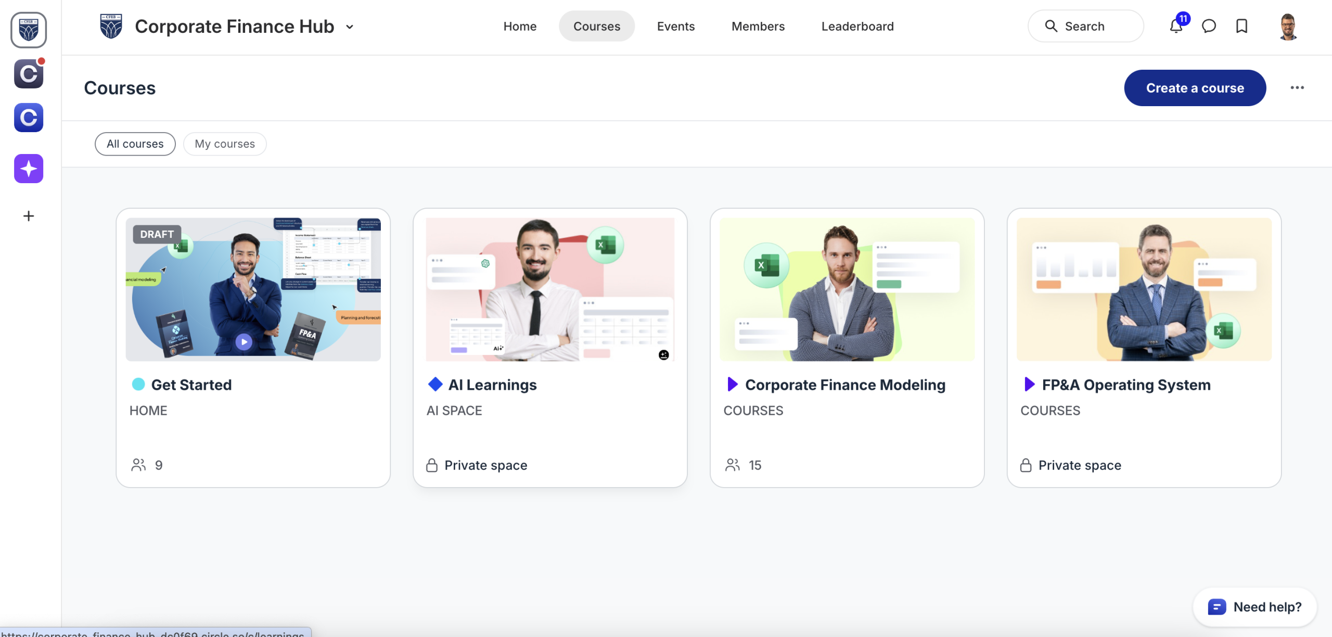This screenshot has height=637, width=1332.
Task: Open the user profile avatar
Action: [x=1288, y=27]
